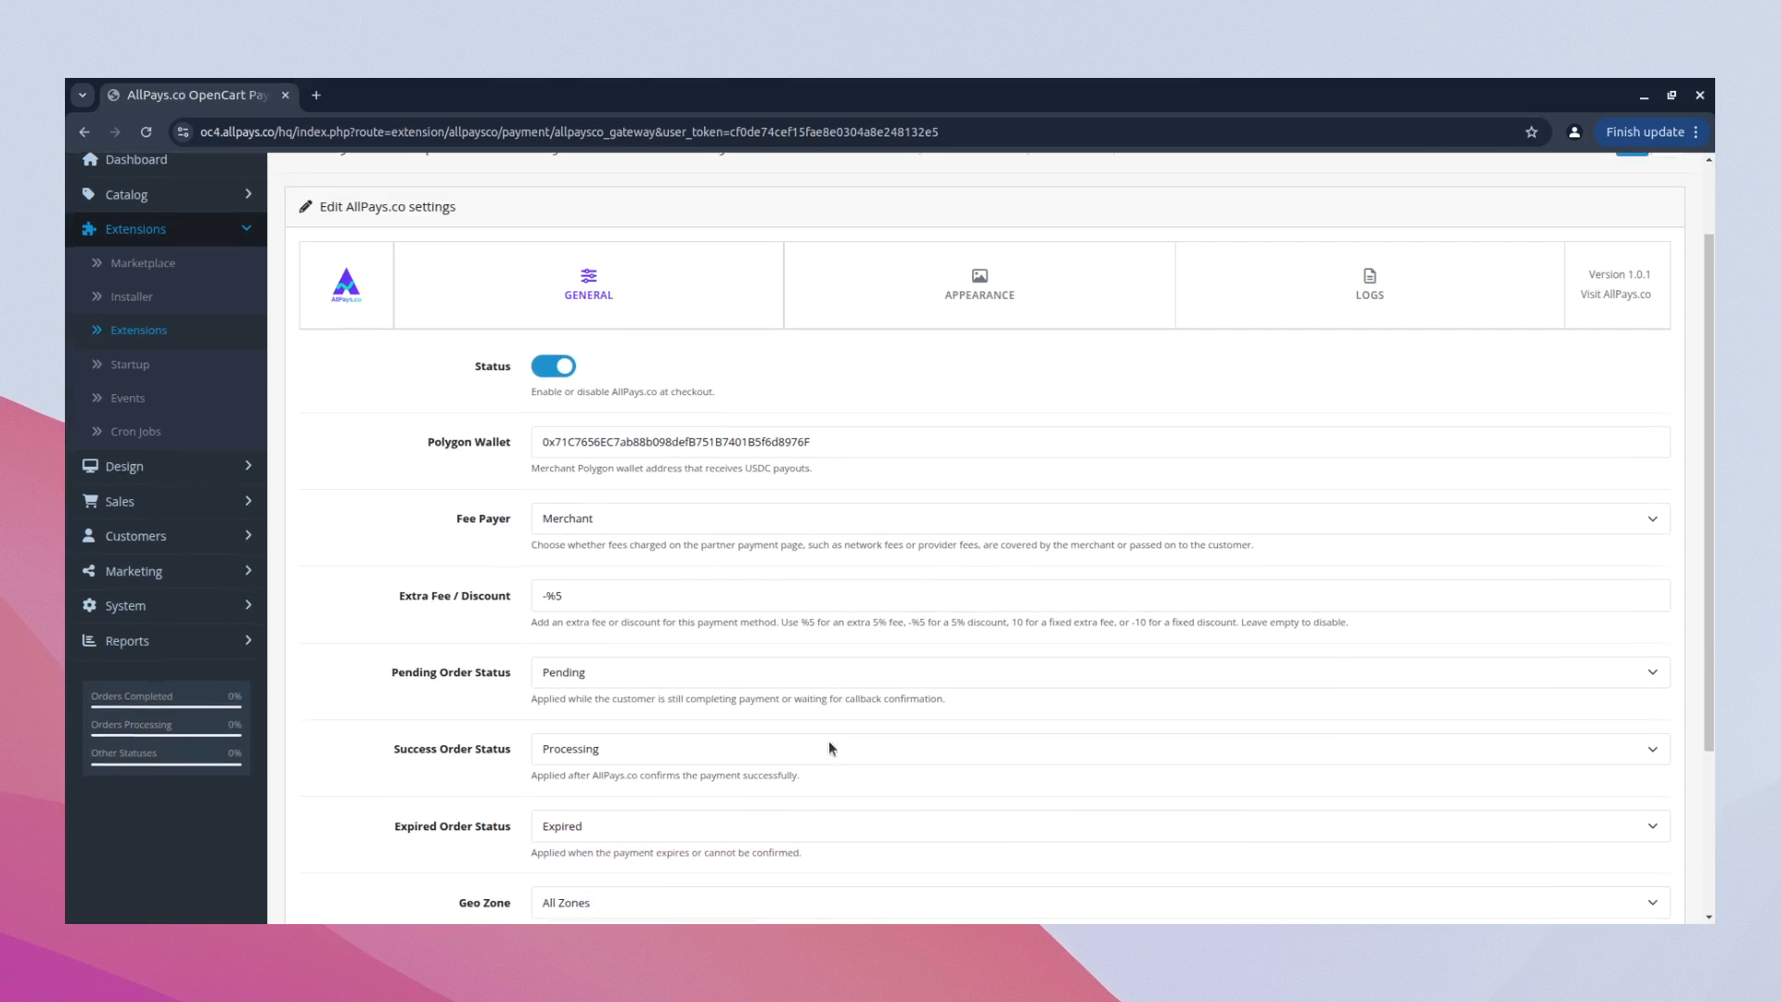Edit the Polygon Wallet address field
The height and width of the screenshot is (1002, 1781).
click(x=1100, y=443)
